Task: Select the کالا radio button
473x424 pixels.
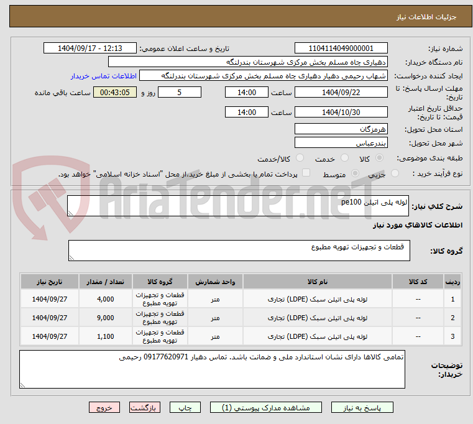Action: click(x=380, y=158)
